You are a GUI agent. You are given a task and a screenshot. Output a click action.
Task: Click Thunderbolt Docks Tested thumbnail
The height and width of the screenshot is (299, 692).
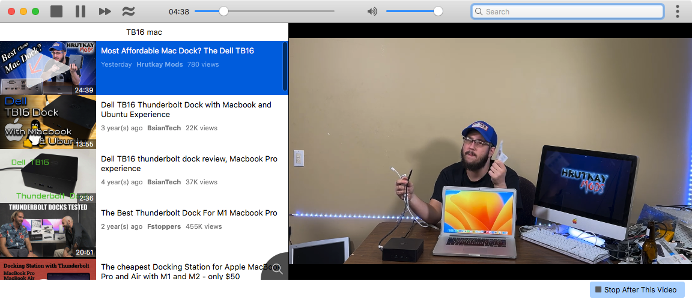tap(48, 230)
